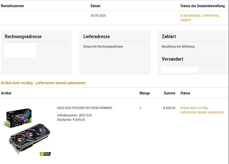Select the Artikelnummer 2E07-51S text
This screenshot has width=229, height=164.
74,115
